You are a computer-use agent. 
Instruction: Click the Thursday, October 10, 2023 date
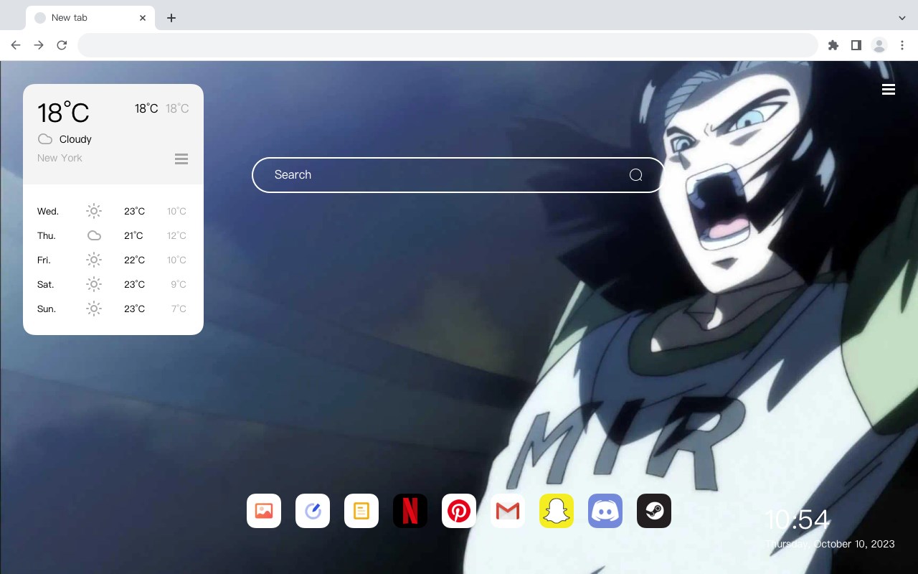830,544
